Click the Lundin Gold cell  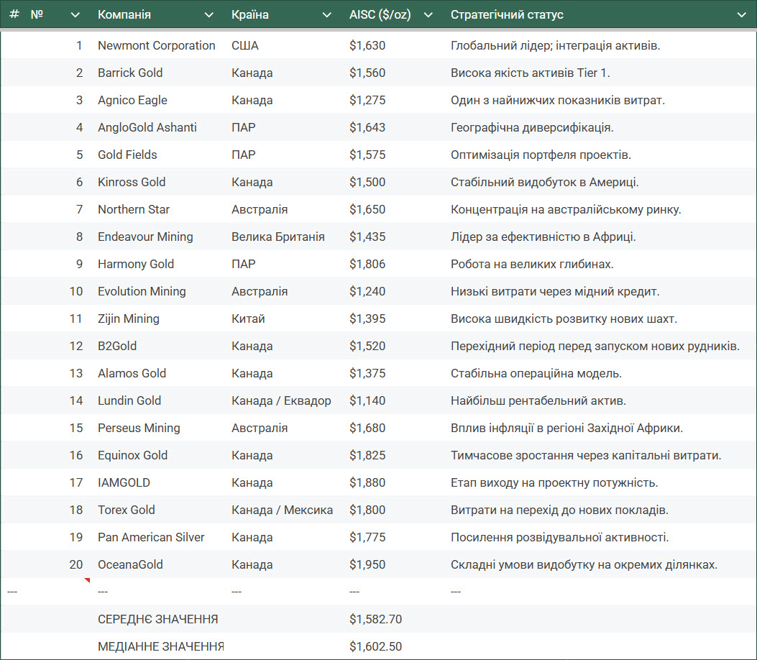(x=129, y=400)
